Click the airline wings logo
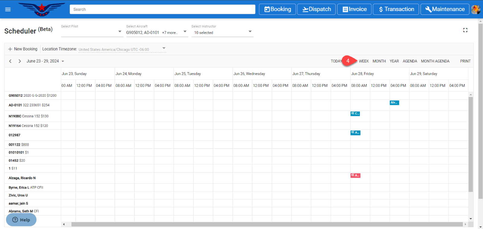Viewport: 483px width, 229px height. [x=42, y=9]
